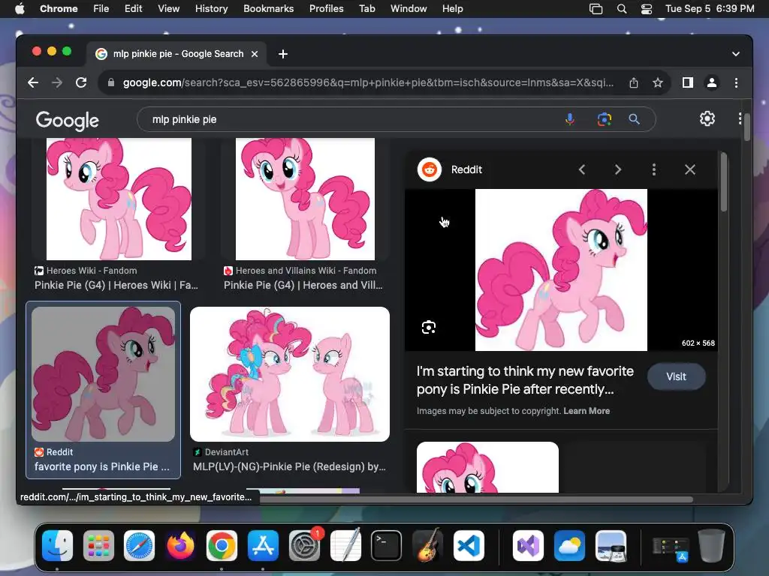Click the Google search text field
The image size is (769, 576).
353,119
